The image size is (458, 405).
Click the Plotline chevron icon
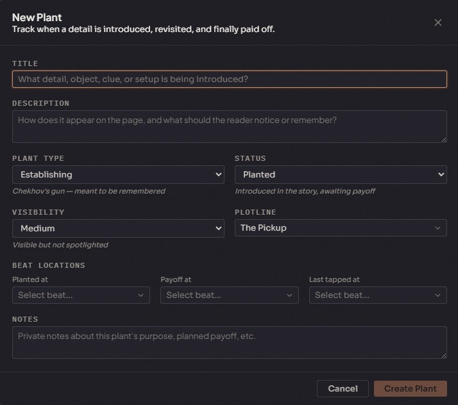pos(438,228)
